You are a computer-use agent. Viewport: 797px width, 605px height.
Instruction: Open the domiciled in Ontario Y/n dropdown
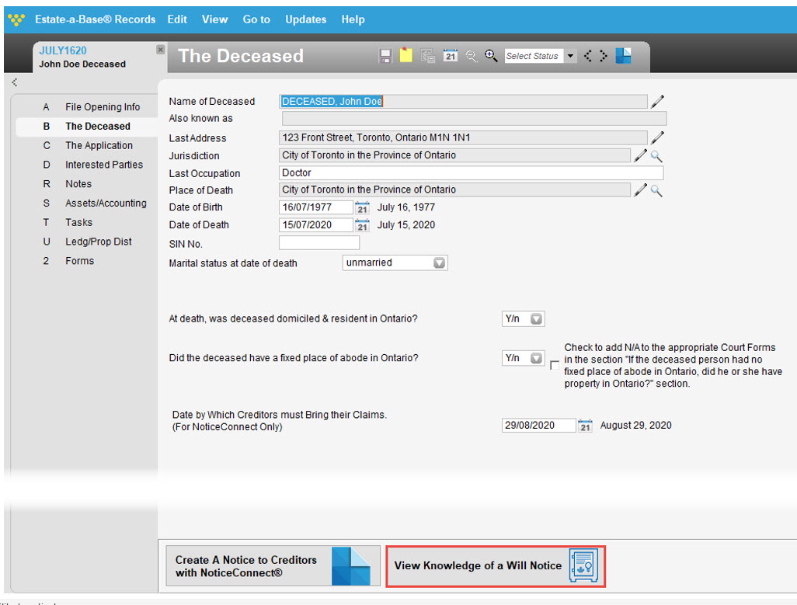(x=536, y=319)
